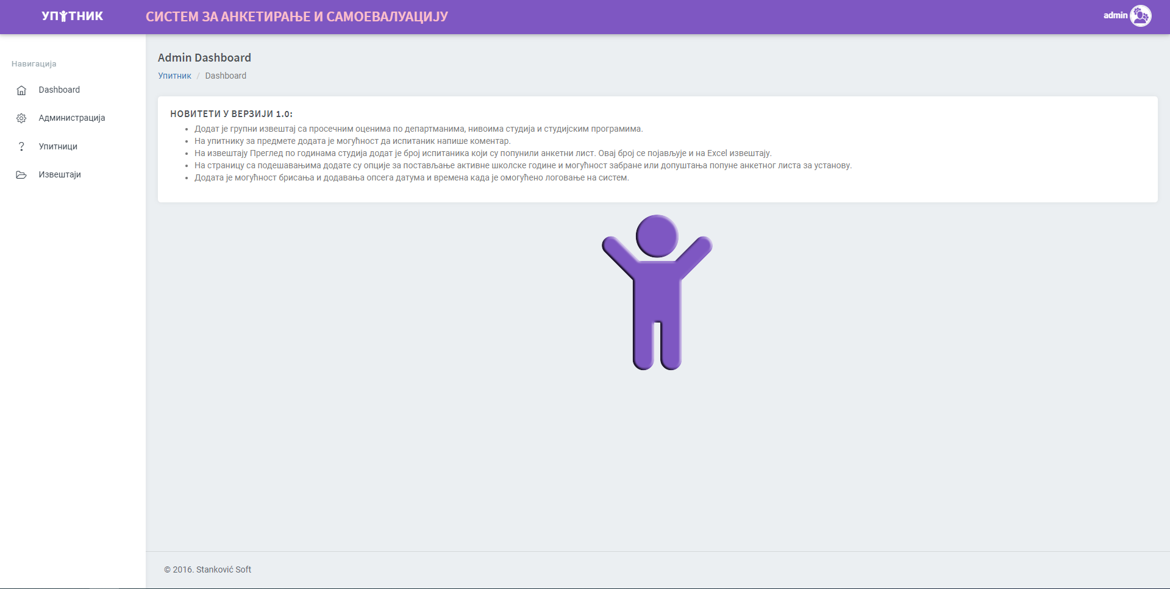Click the Stanković Soft footer text
Screen dimensions: 1170x589
pyautogui.click(x=207, y=569)
